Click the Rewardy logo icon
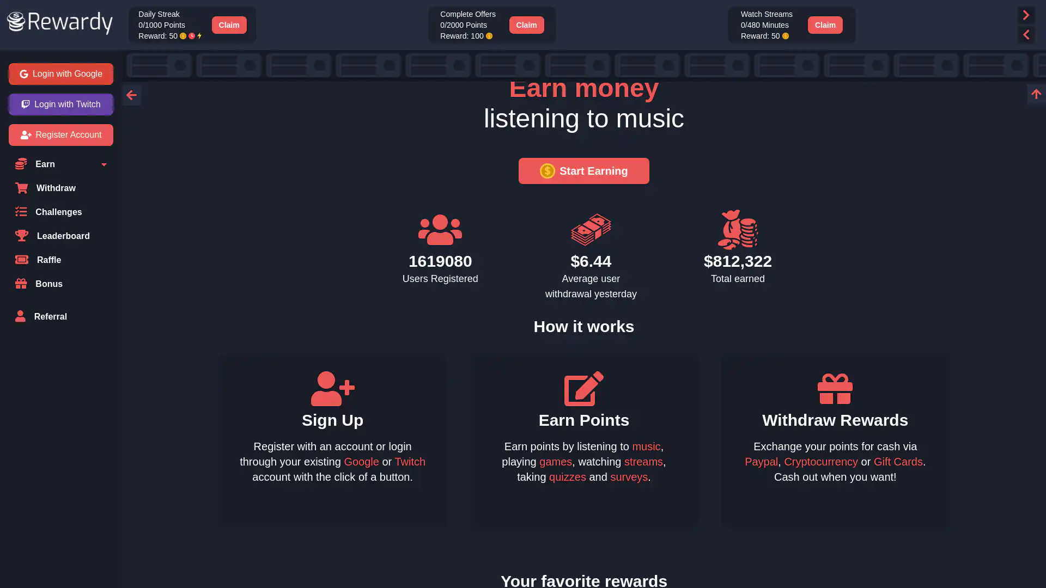 (x=16, y=22)
